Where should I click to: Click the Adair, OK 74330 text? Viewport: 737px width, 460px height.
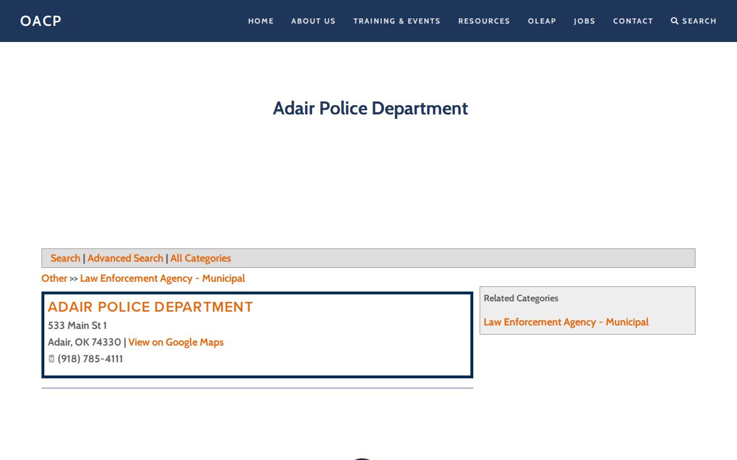coord(85,342)
